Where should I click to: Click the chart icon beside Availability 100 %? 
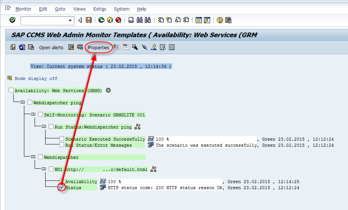[x=103, y=181]
